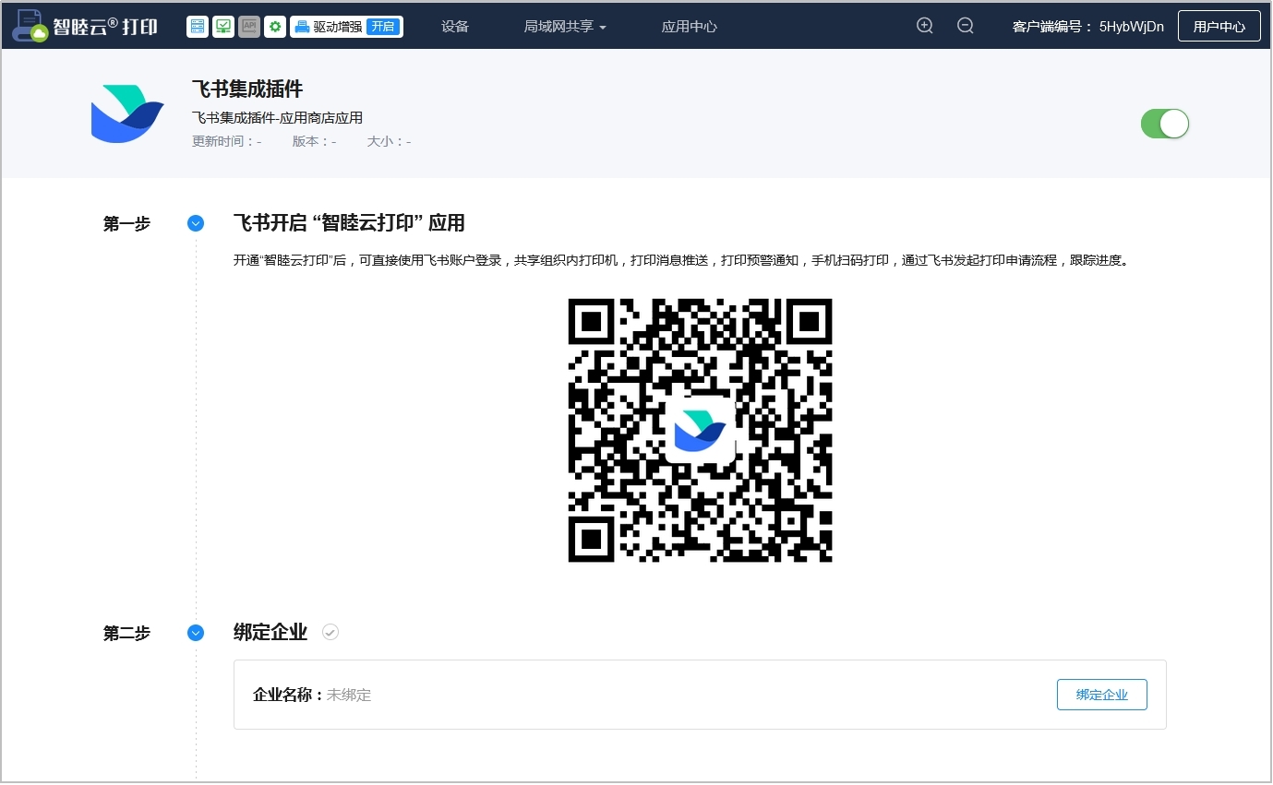The image size is (1273, 785).
Task: Collapse the 第一步 step chevron
Action: point(196,223)
